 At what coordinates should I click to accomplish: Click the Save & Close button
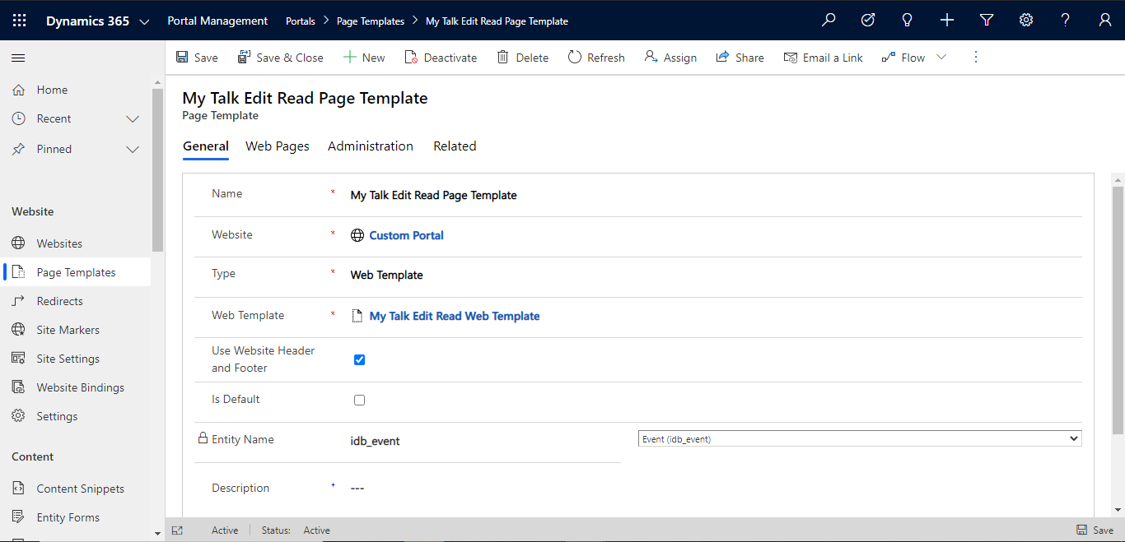point(280,57)
